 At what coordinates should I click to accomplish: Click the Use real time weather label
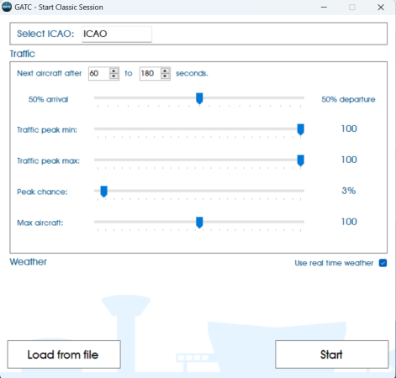[x=334, y=263]
